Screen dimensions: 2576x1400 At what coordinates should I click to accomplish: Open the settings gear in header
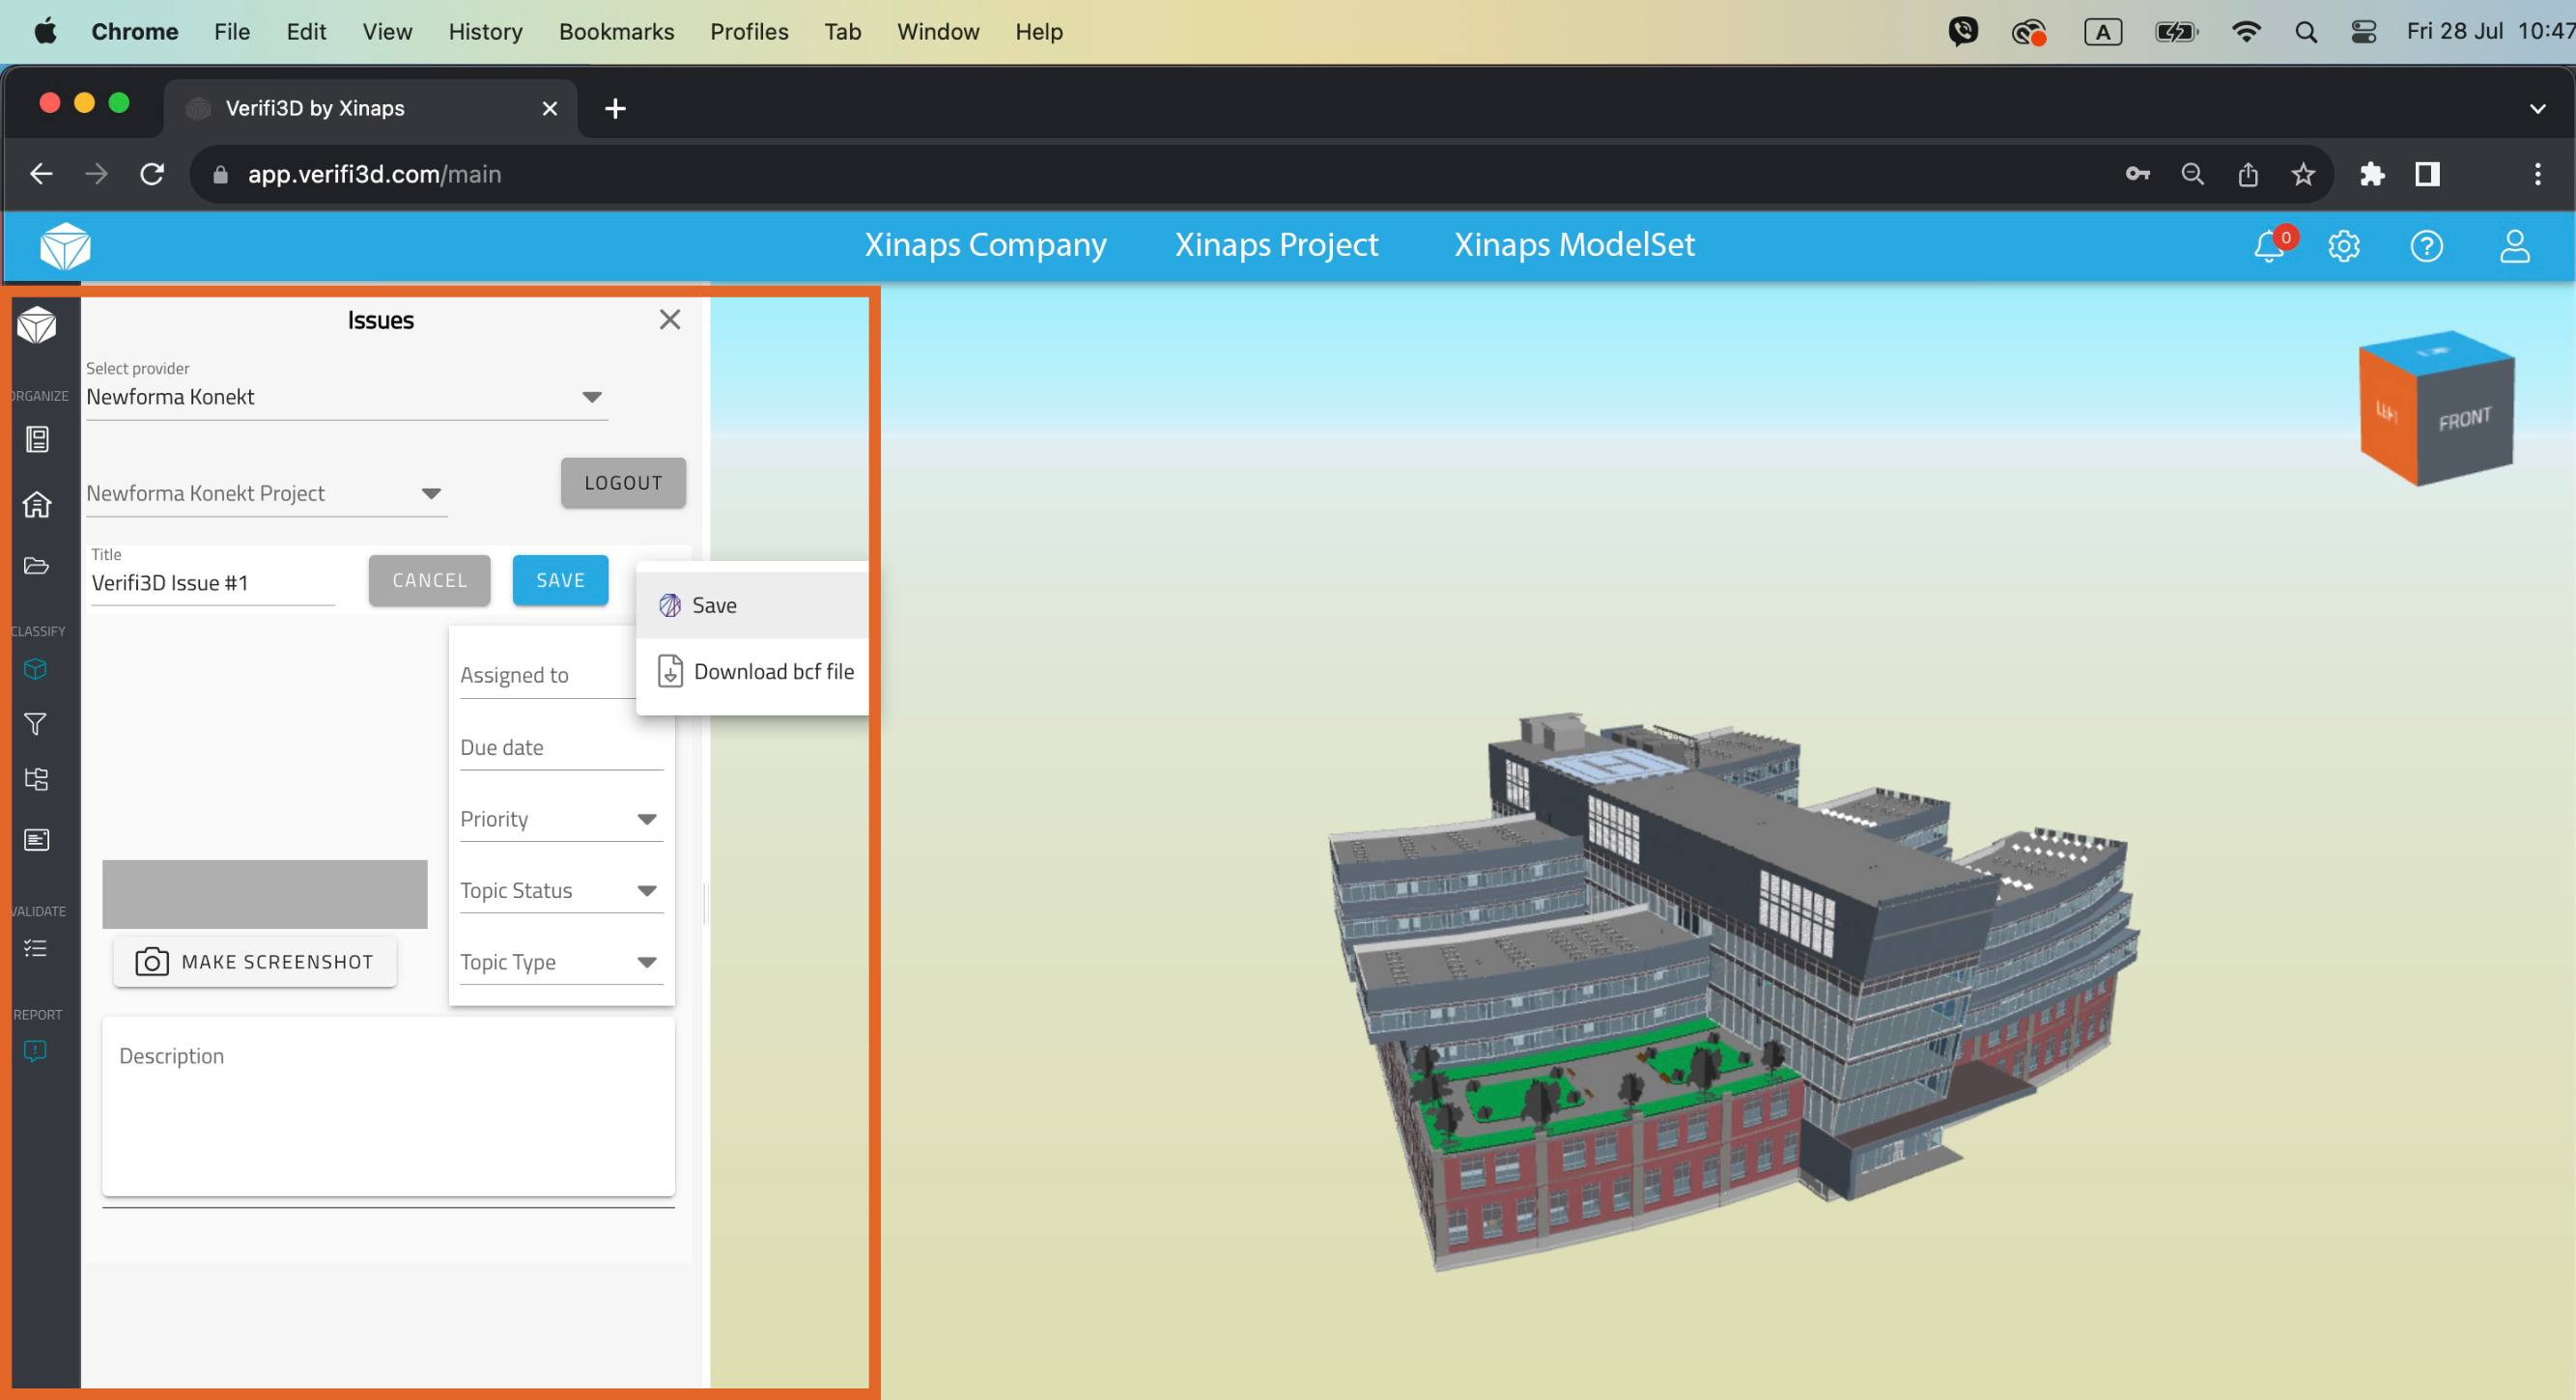2343,246
